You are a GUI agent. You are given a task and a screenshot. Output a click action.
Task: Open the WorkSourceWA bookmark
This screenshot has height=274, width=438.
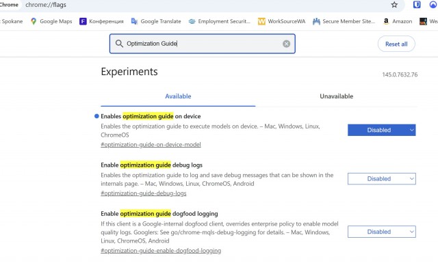(x=281, y=21)
